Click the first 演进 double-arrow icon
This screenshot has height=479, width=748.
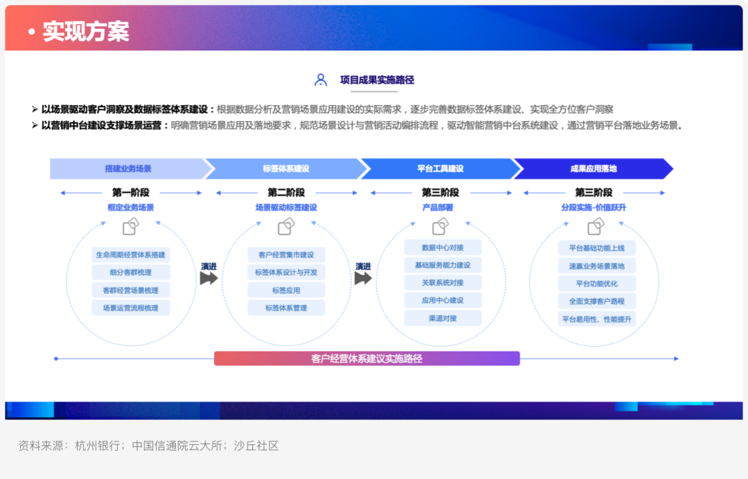coord(209,278)
